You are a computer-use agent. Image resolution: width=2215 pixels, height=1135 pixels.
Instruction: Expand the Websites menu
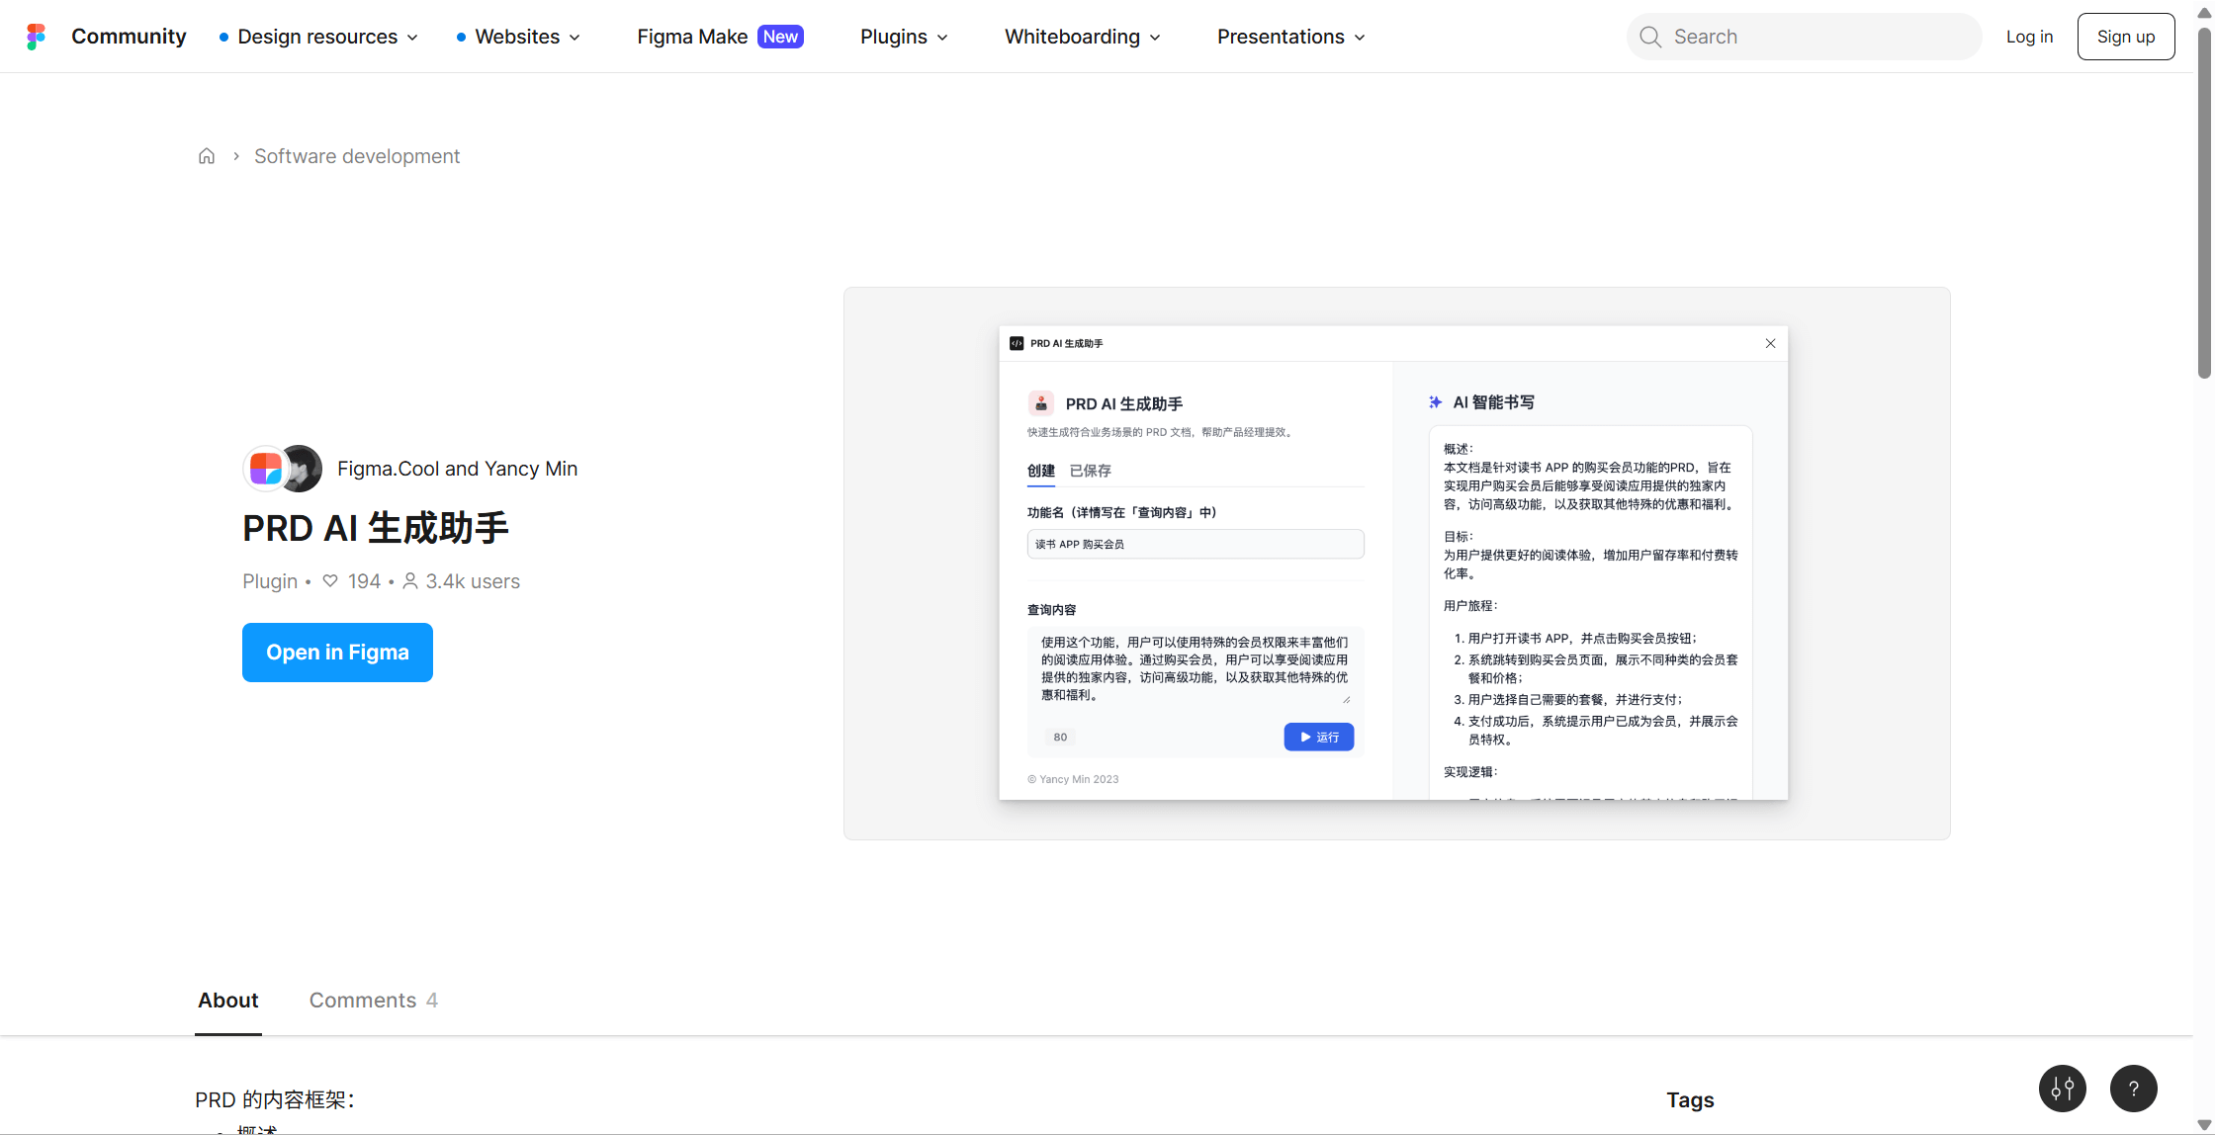point(527,37)
